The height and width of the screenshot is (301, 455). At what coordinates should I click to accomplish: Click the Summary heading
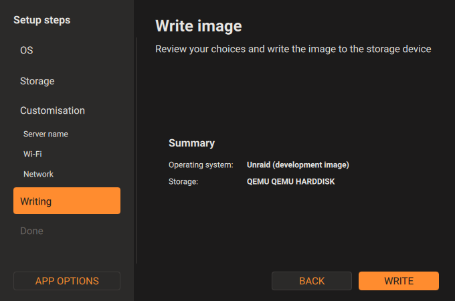click(x=192, y=143)
